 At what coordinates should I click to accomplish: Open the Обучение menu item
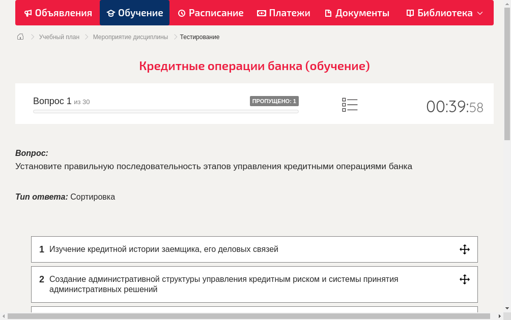point(134,13)
